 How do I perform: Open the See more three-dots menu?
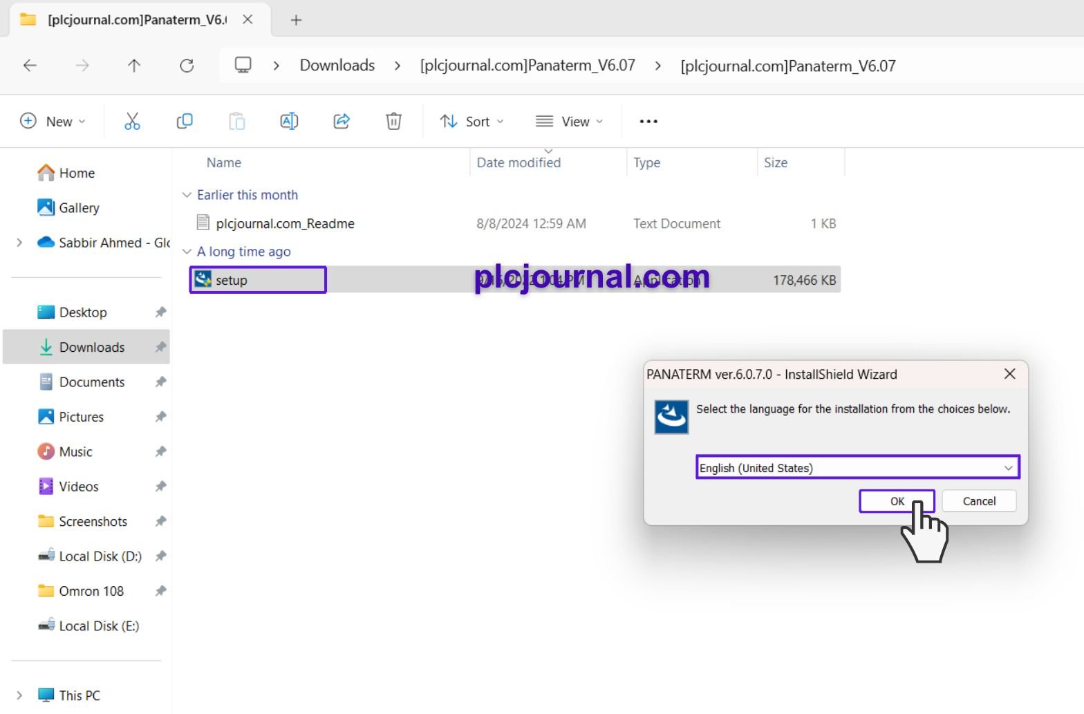click(648, 122)
